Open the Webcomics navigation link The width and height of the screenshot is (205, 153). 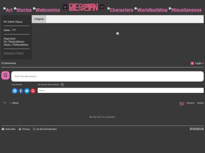(46, 9)
